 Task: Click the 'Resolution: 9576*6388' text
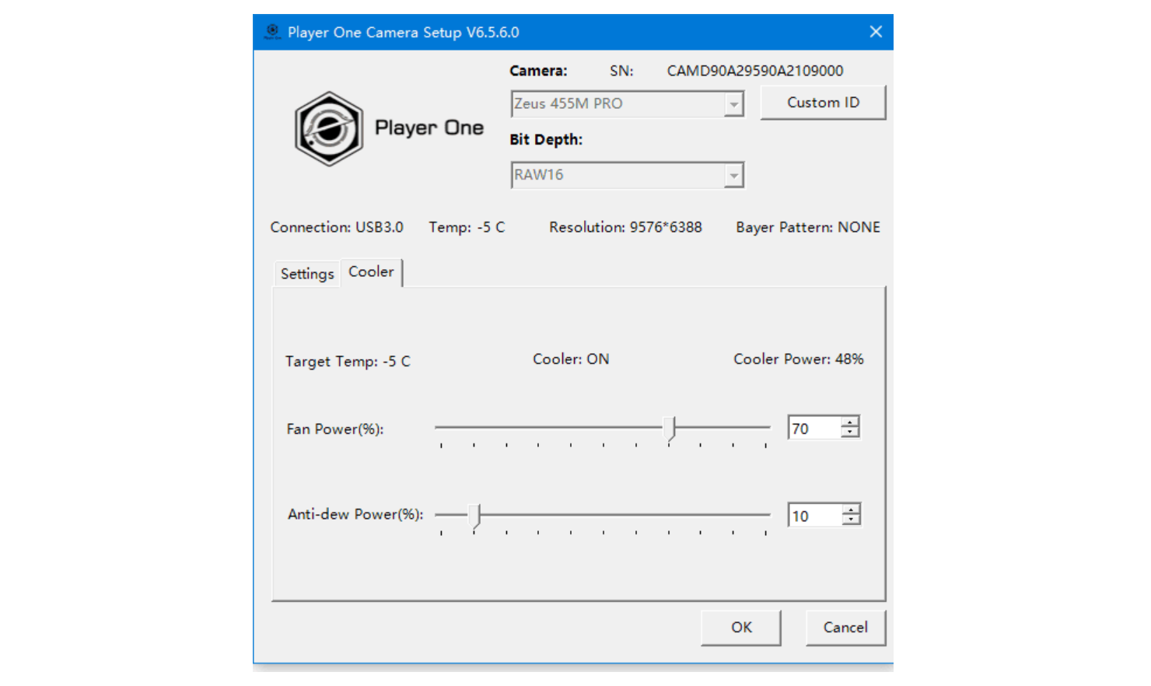point(625,227)
